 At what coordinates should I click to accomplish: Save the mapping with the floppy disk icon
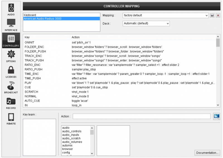tap(212, 15)
